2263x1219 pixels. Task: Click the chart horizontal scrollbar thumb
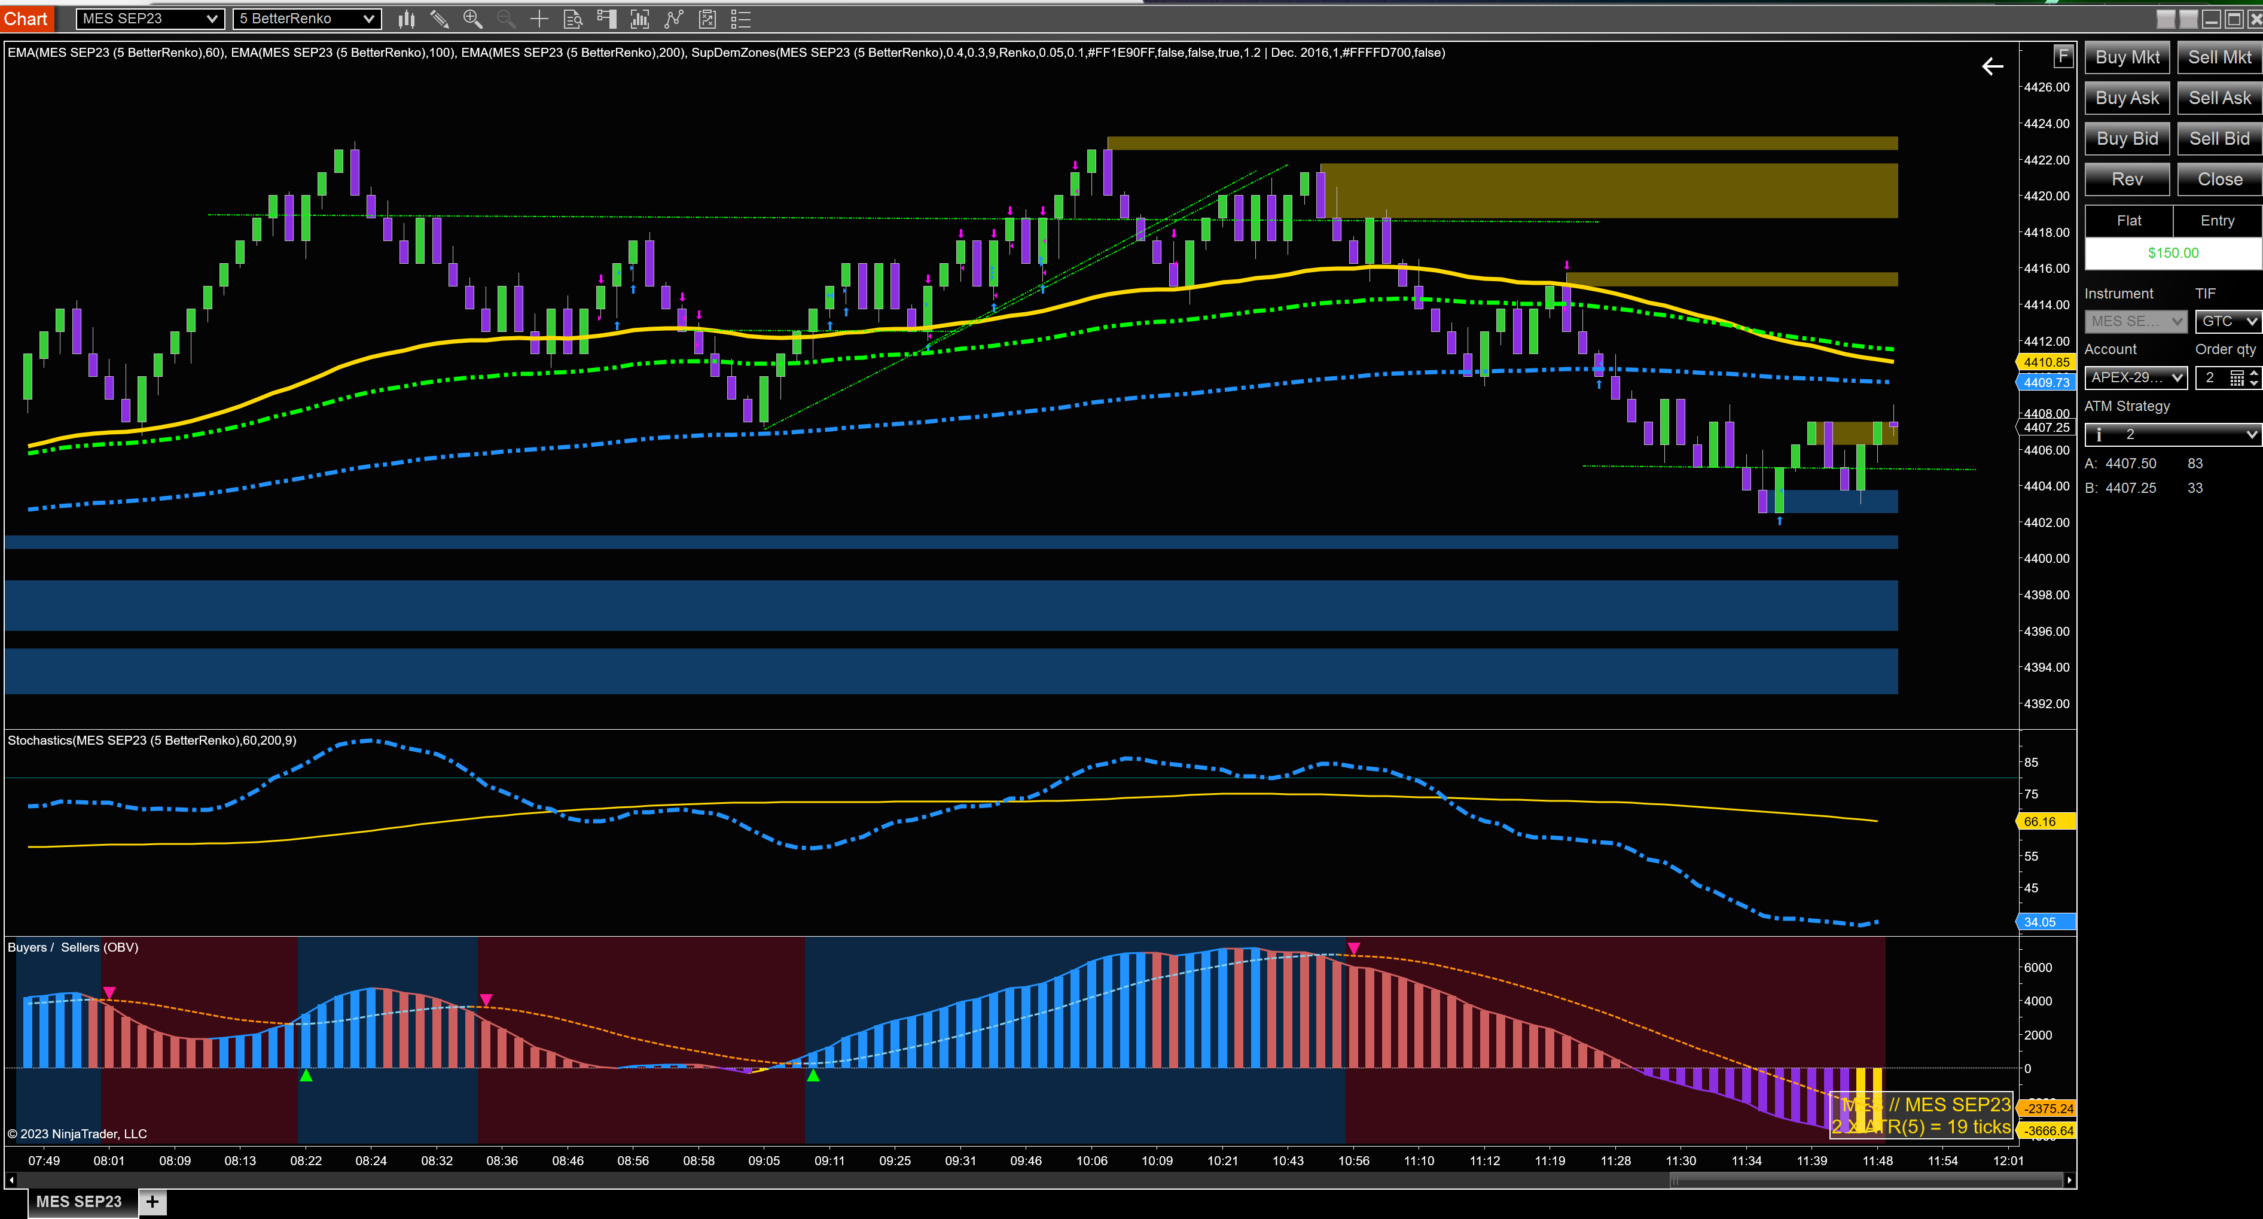coord(1867,1180)
